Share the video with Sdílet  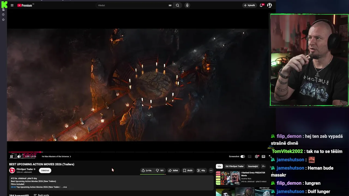coord(173,170)
